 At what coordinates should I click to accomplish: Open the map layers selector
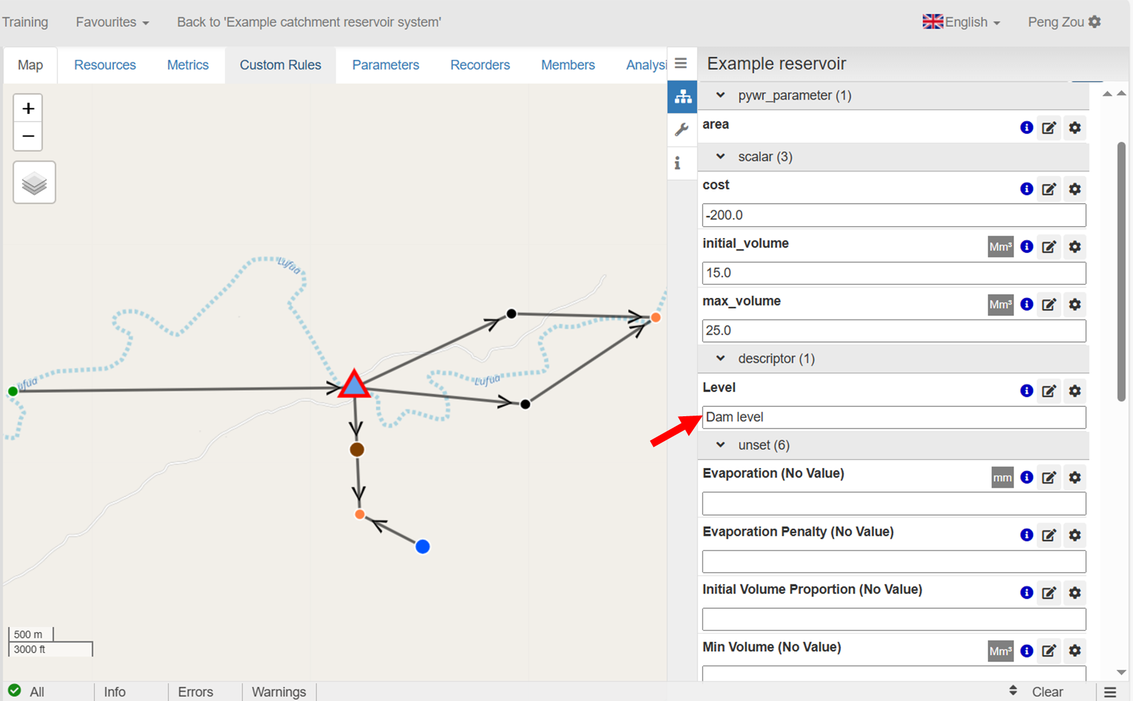[x=34, y=183]
